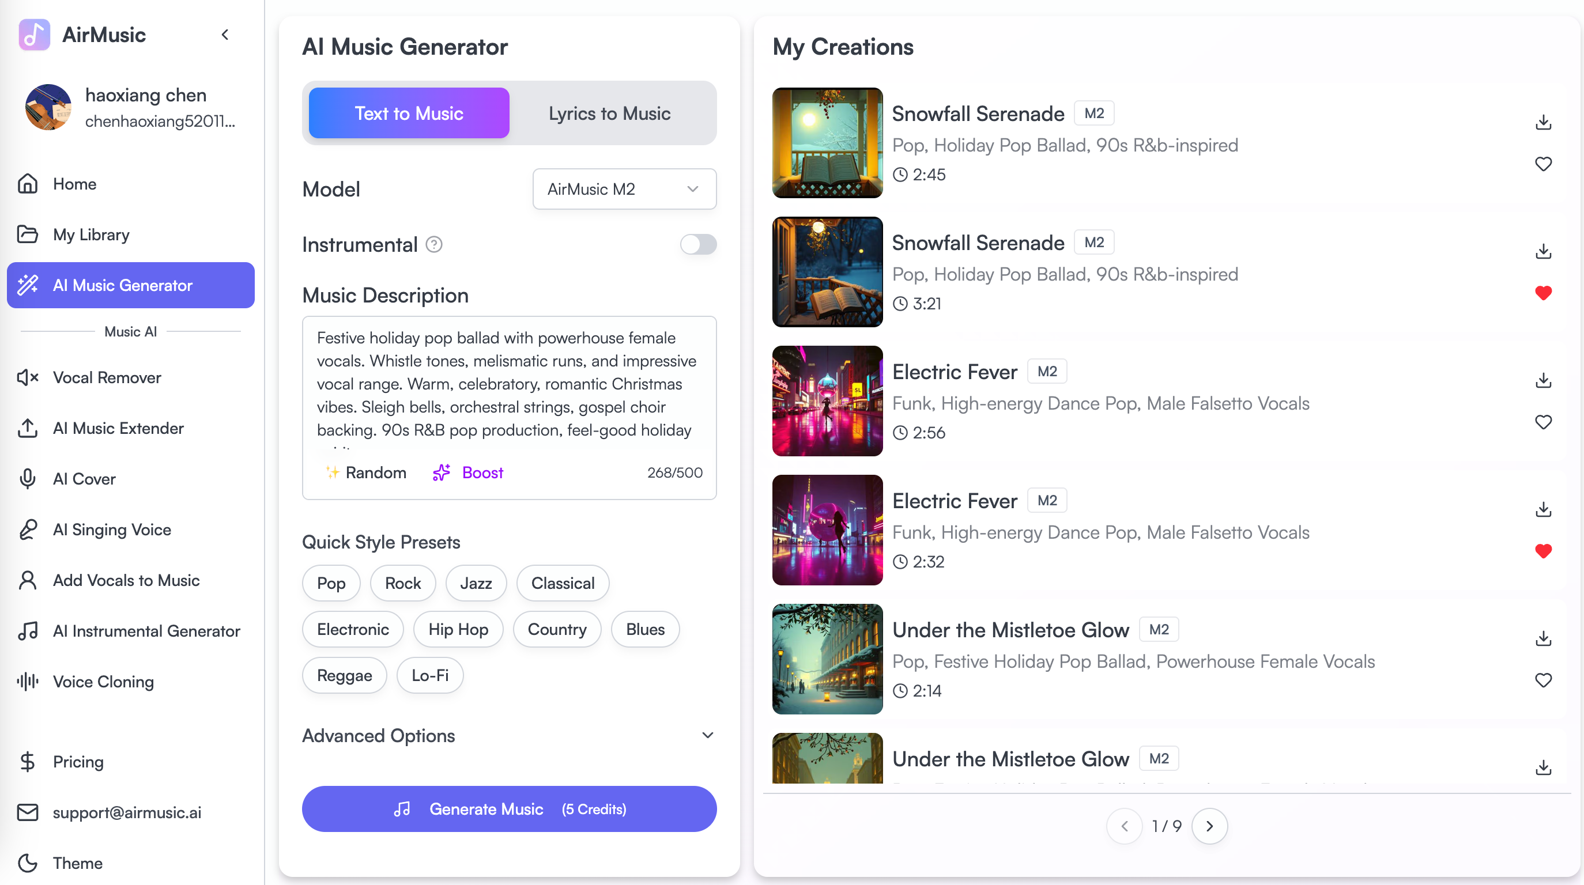The width and height of the screenshot is (1584, 885).
Task: Collapse the sidebar with the chevron arrow
Action: [224, 35]
